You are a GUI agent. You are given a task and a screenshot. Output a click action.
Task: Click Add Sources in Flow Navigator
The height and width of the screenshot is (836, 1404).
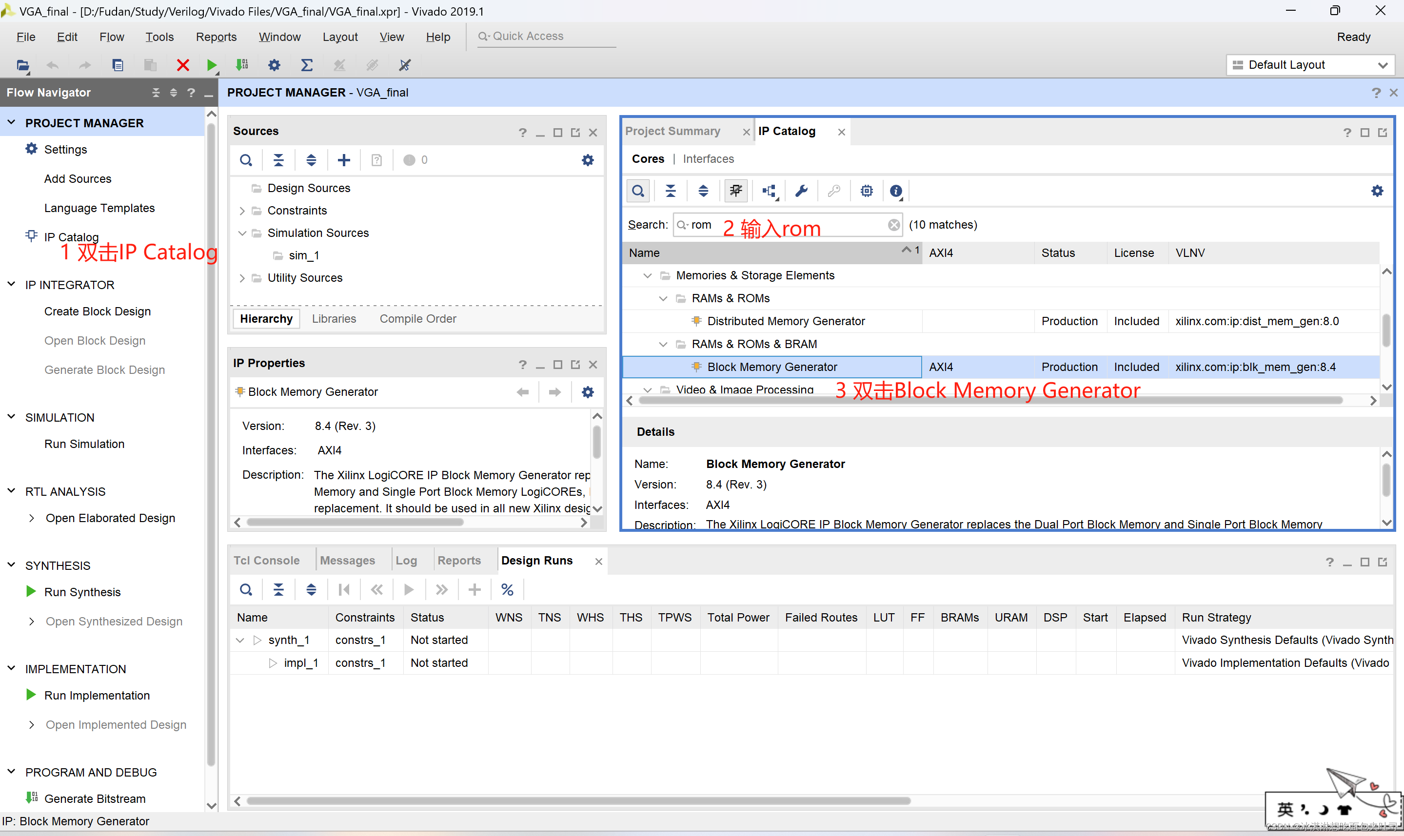coord(78,179)
